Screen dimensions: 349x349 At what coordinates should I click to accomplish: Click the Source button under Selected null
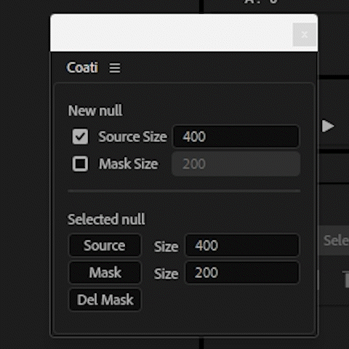coord(105,245)
